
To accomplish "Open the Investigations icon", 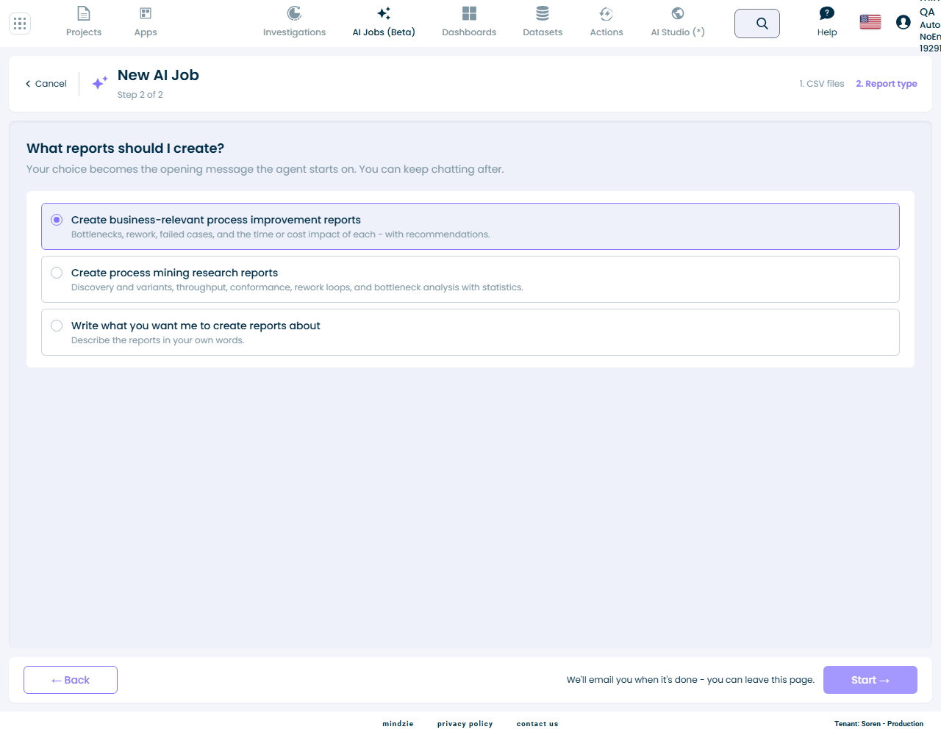I will 294,13.
